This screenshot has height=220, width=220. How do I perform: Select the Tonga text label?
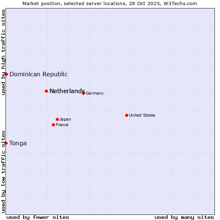(18, 143)
